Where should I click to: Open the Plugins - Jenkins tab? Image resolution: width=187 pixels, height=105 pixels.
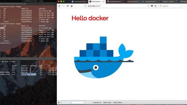coord(167,1)
